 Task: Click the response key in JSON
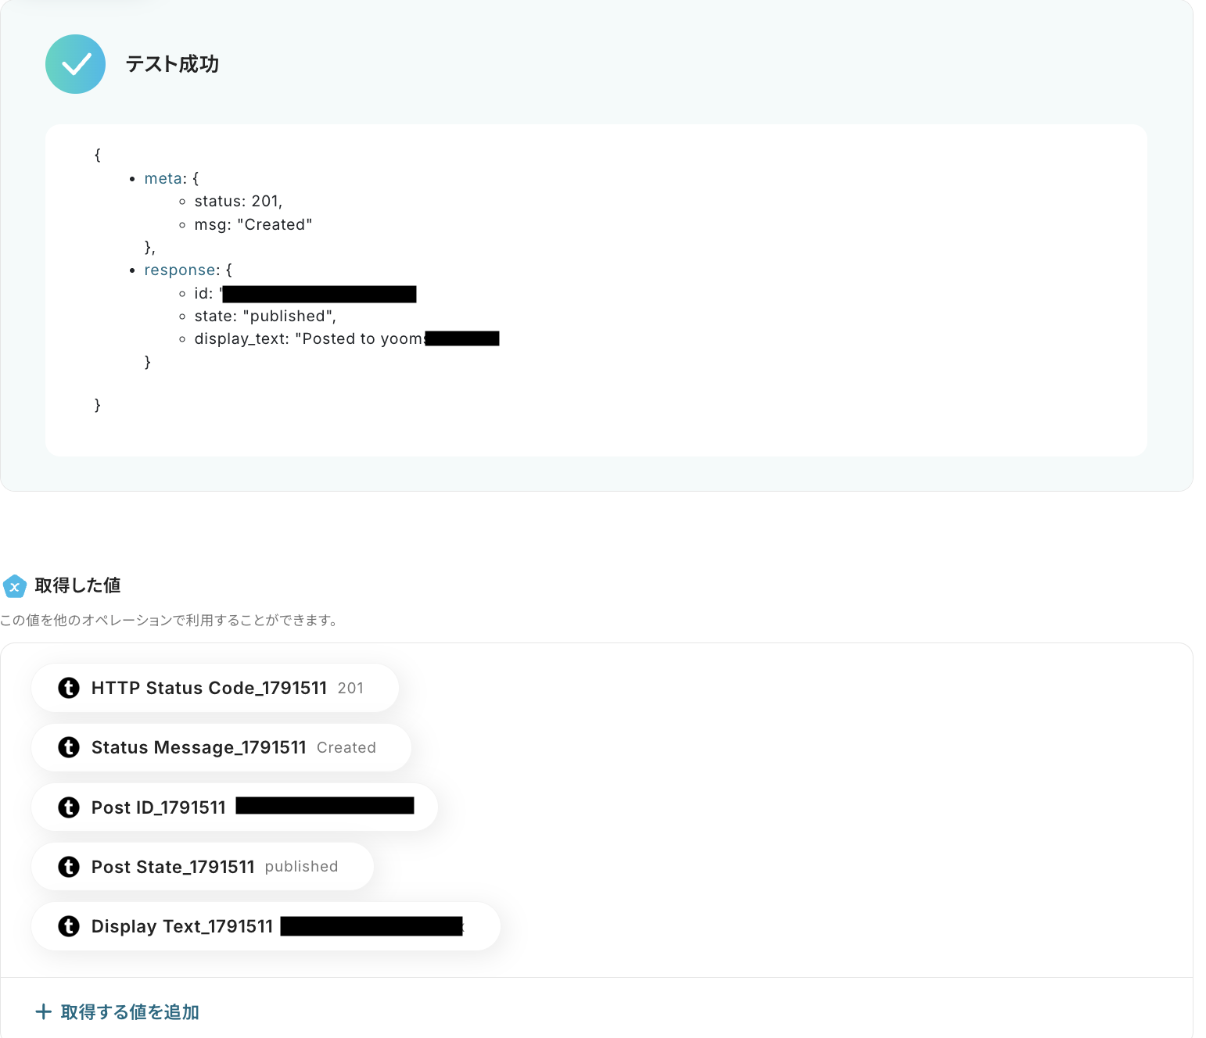point(180,270)
